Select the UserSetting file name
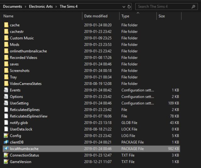This screenshot has height=168, width=201. [x=19, y=103]
